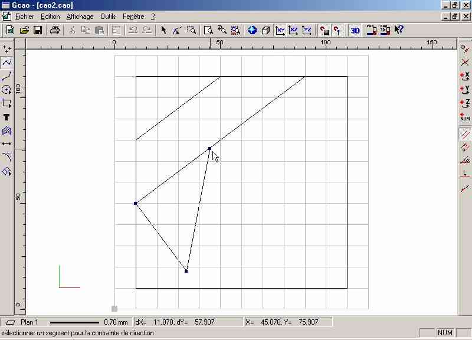Screen dimensions: 472x340
Task: Copy selection with toolbar copy icon
Action: click(x=86, y=30)
